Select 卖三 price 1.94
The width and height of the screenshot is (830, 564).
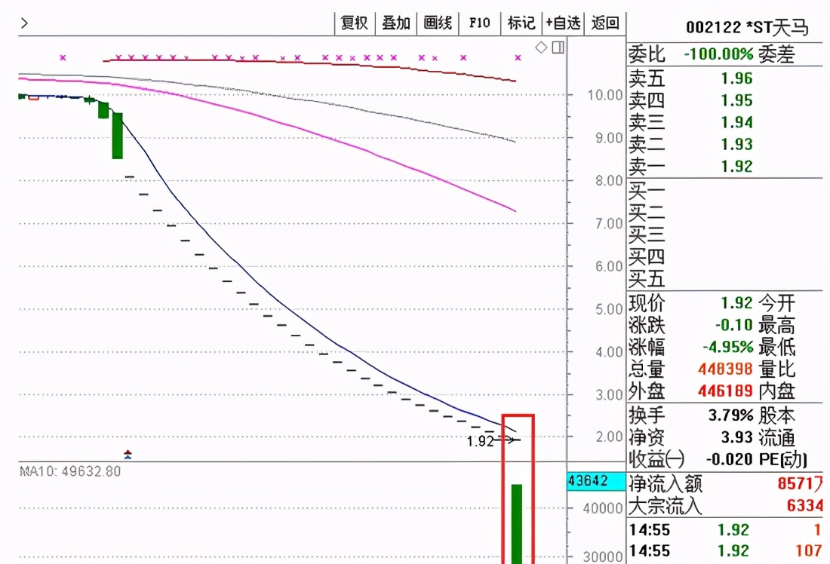click(736, 122)
